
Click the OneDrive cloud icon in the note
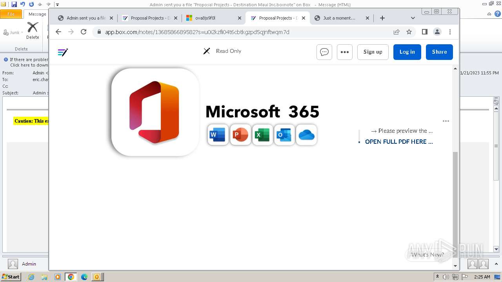[306, 135]
